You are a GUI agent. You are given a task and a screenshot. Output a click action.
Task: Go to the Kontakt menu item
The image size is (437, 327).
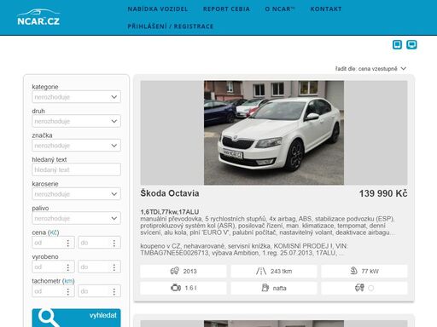pyautogui.click(x=326, y=9)
